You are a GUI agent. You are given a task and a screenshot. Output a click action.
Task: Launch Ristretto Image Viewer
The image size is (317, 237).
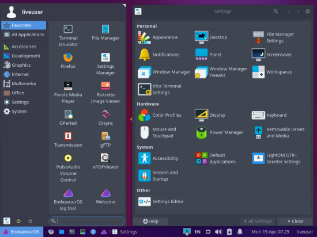click(105, 93)
